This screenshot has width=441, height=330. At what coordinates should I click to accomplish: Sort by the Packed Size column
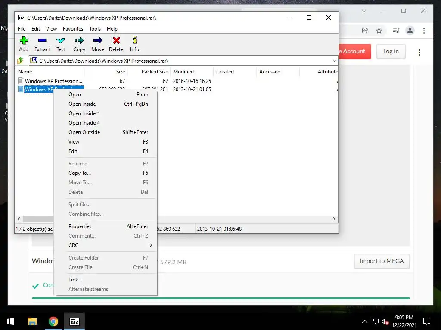point(149,72)
